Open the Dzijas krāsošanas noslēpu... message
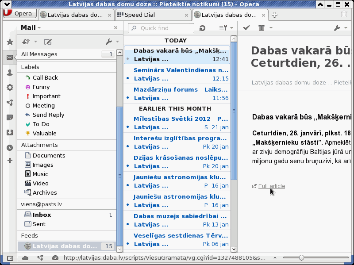354x265 pixels. point(177,162)
